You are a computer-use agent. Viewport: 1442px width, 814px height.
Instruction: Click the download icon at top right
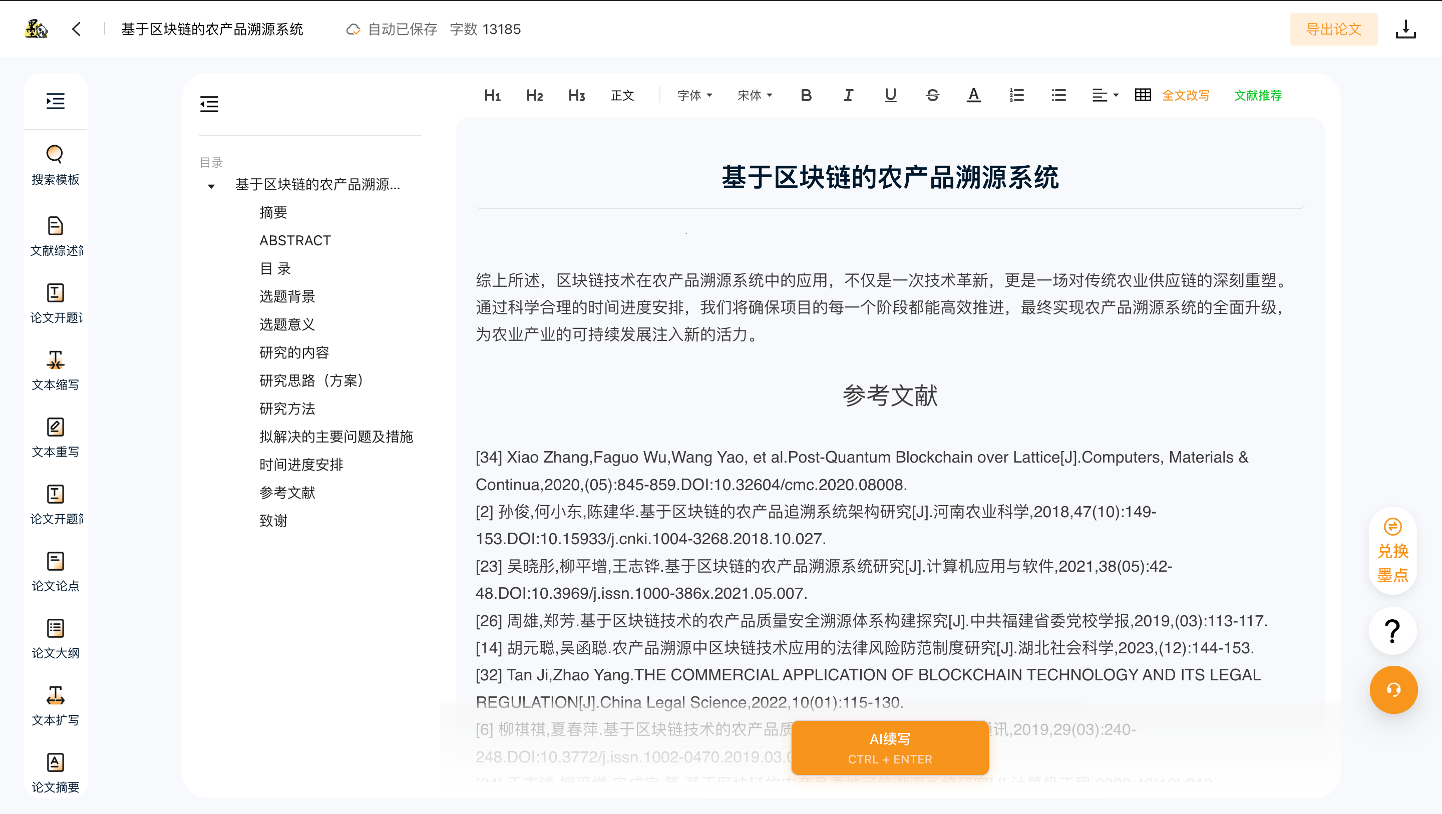click(x=1405, y=29)
